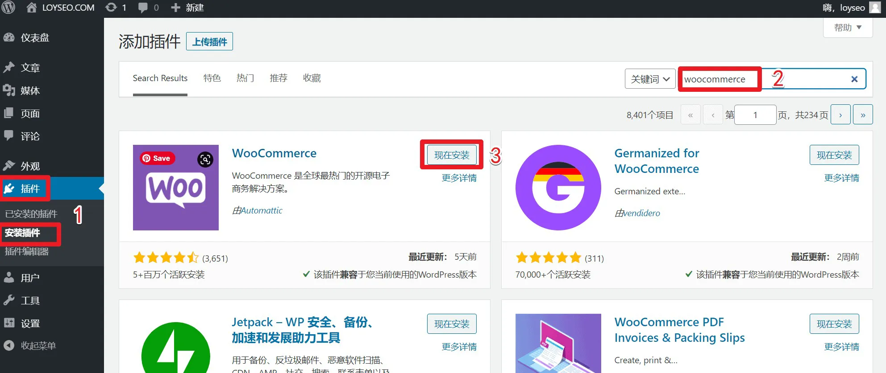The image size is (886, 373).
Task: Open 更多详情 for WooCommerce
Action: click(x=459, y=178)
